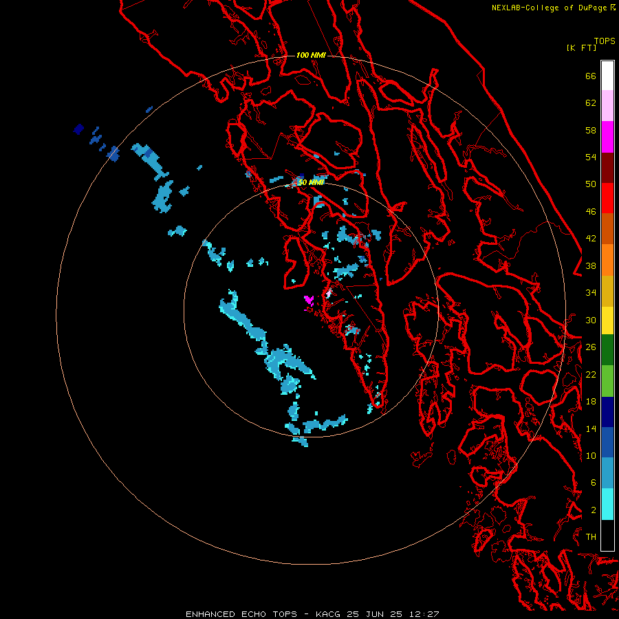619x619 pixels.
Task: Click the medium blue 14 kft legend swatch
Action: point(607,442)
